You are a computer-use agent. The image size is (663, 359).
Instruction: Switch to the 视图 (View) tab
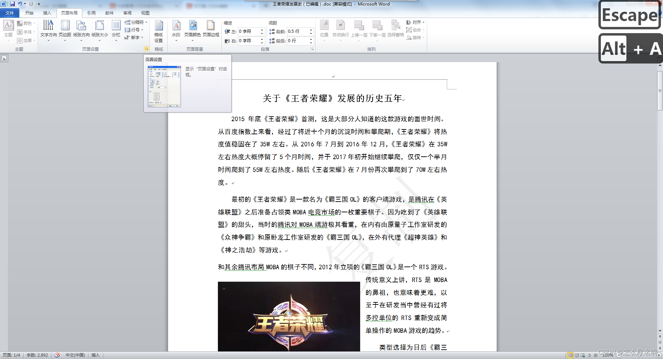pos(145,13)
